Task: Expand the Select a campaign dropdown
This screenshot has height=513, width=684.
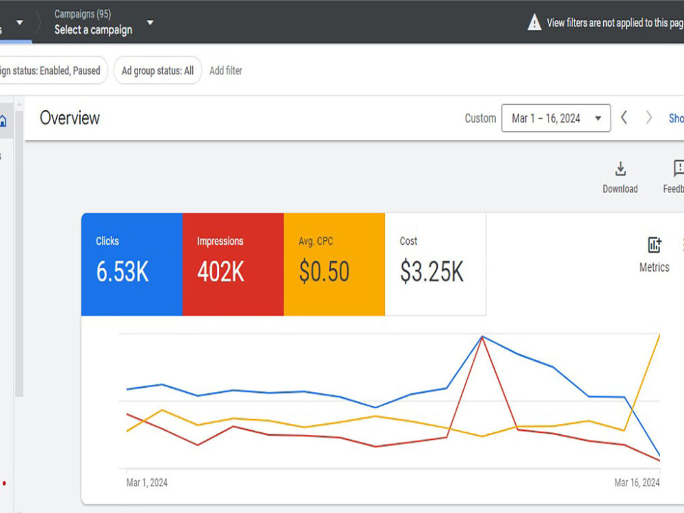Action: (150, 23)
